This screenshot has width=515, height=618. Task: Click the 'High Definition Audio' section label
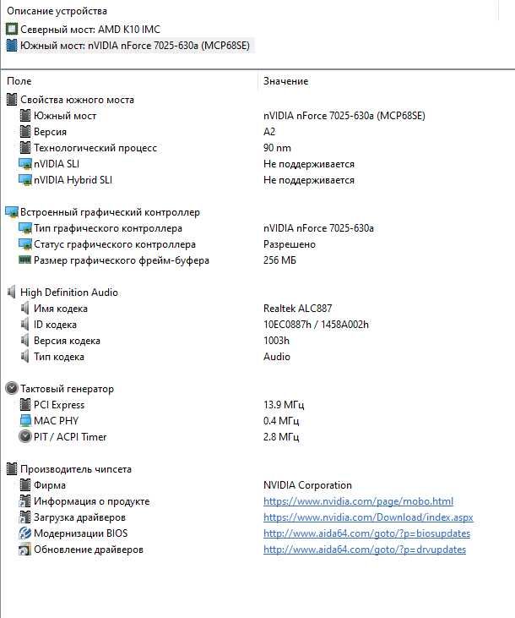[69, 293]
